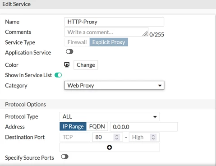Image resolution: width=216 pixels, height=166 pixels.
Task: Open the Protocol Type dropdown showing ALL
Action: coord(109,116)
